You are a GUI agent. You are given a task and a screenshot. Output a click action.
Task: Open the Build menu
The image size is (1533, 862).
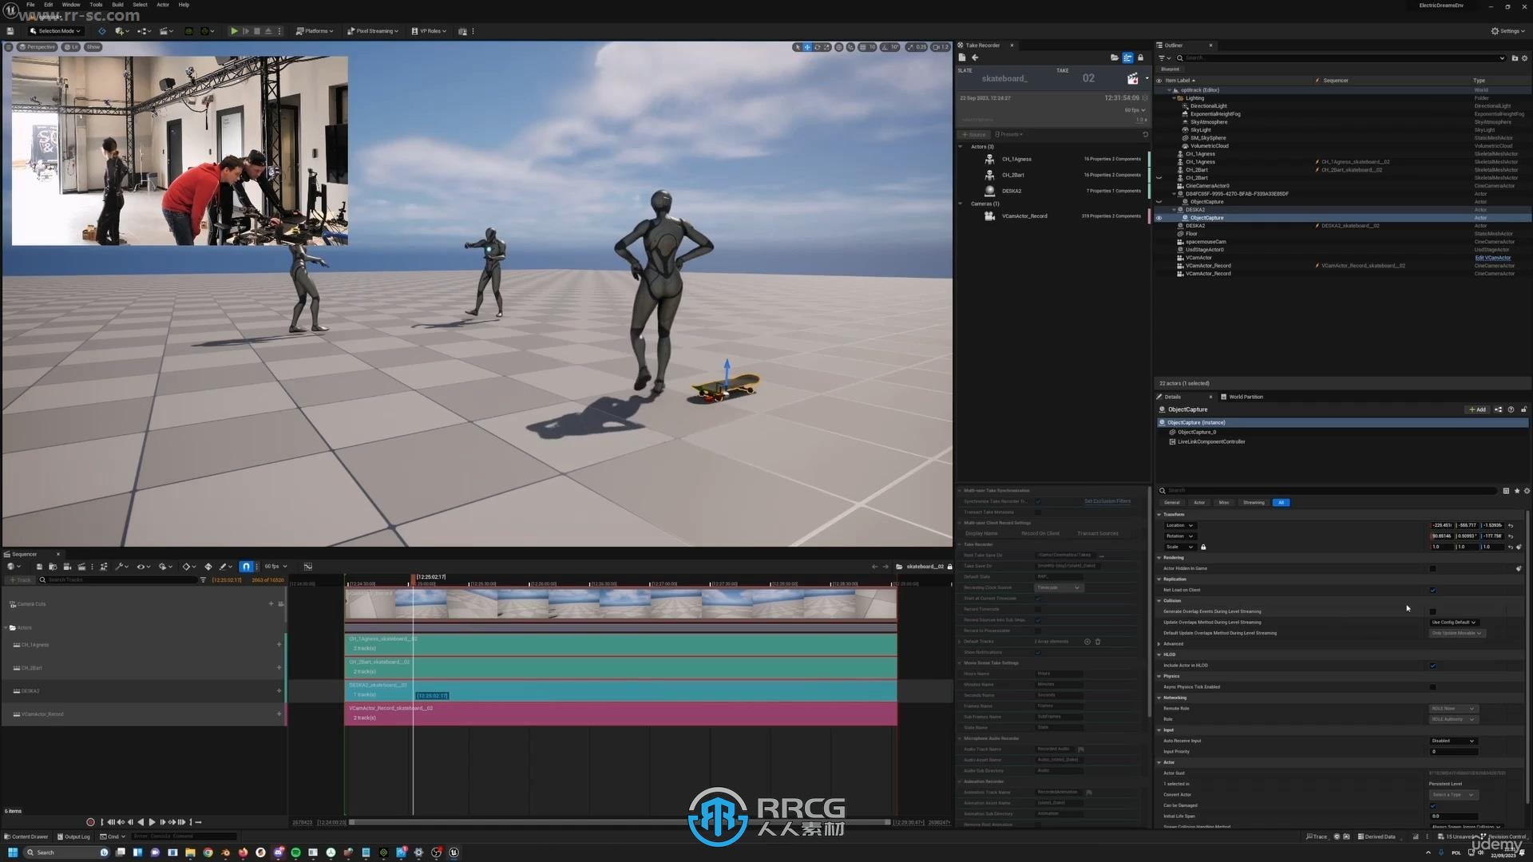click(x=117, y=5)
